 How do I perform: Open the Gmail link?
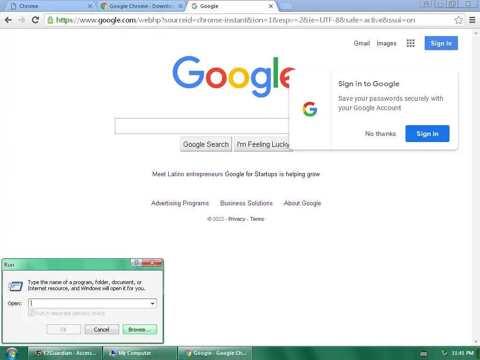[361, 43]
